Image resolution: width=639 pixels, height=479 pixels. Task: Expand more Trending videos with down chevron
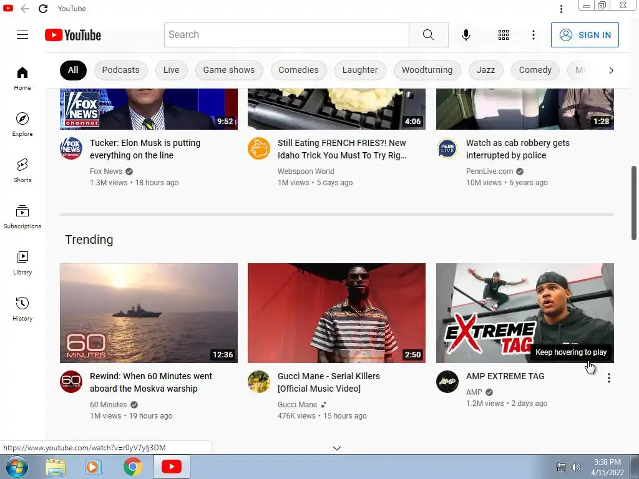[x=336, y=448]
